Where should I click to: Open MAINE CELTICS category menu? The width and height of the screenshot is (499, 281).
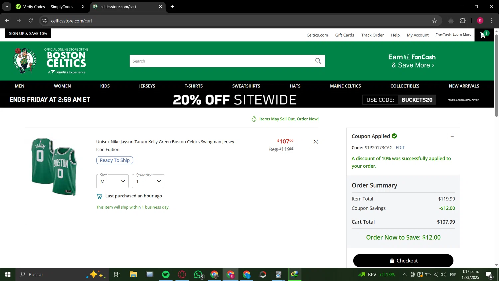345,86
